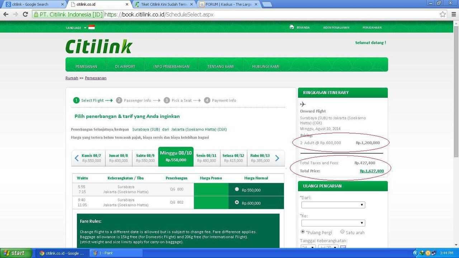This screenshot has width=459, height=258.
Task: Select the Rp.600,000 fare for QG 802
Action: [237, 202]
